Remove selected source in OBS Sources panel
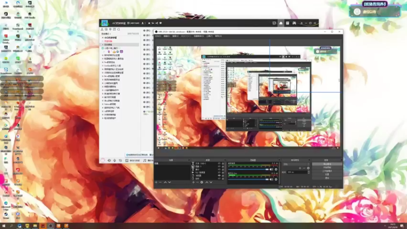 pyautogui.click(x=197, y=182)
